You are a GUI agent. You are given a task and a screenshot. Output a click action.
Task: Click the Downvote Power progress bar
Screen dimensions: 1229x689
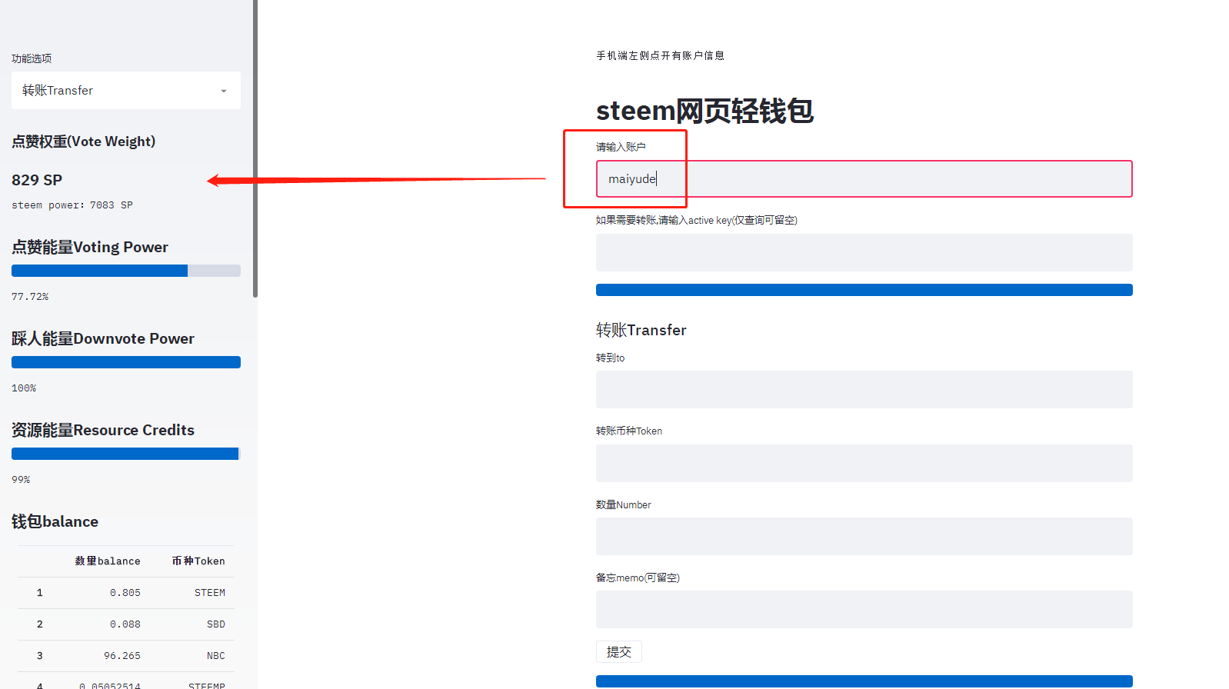[126, 362]
